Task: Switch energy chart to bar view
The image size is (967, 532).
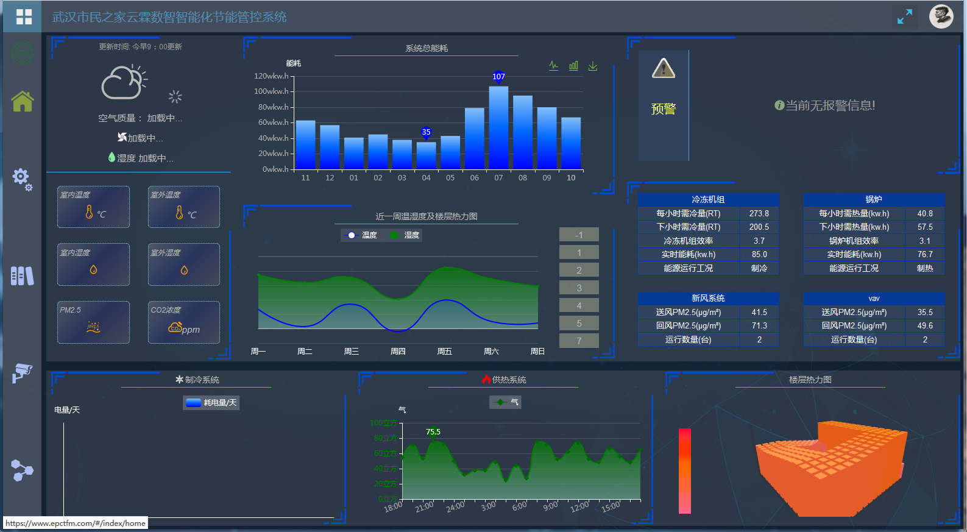Action: pos(573,66)
